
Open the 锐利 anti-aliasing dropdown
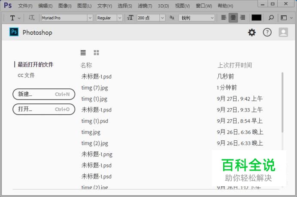[x=197, y=18]
